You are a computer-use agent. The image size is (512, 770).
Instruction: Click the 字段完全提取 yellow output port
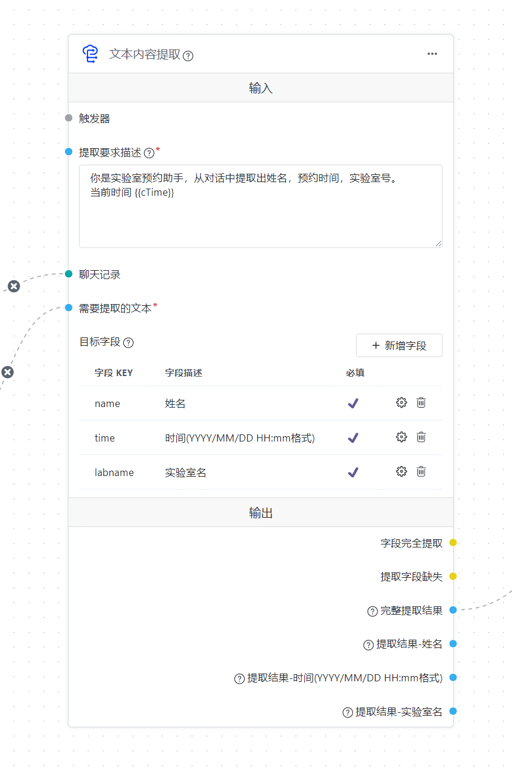[x=453, y=543]
